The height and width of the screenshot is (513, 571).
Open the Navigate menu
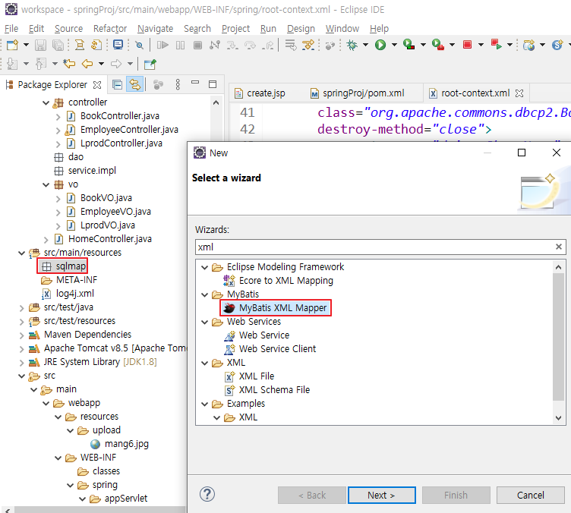155,28
